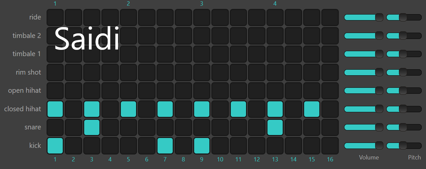Click the ride pitch slider
The image size is (426, 169).
coord(404,17)
